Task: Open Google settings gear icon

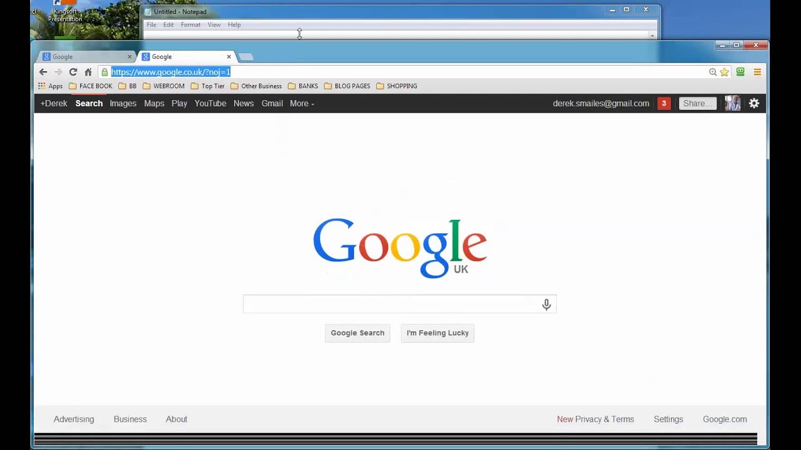Action: (x=754, y=104)
